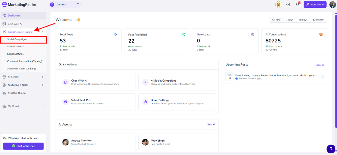This screenshot has height=155, width=337.
Task: Select Auto Post Boost (Coming) item
Action: [x=21, y=69]
